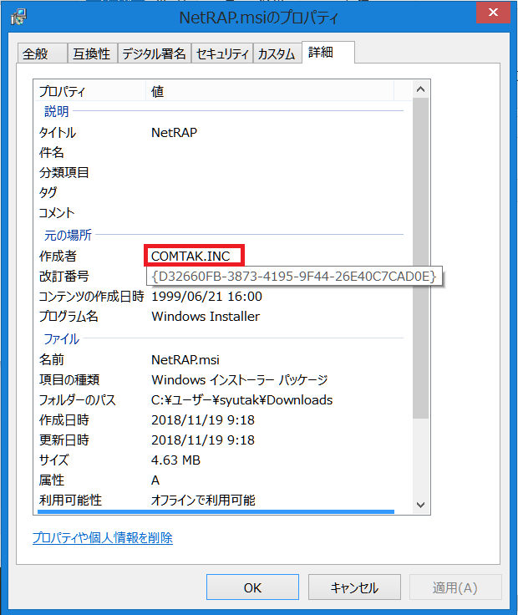Screen dimensions: 518x615
Task: Click the folder path C:¥ユーザー¥syutak¥Downloads
Action: (242, 400)
